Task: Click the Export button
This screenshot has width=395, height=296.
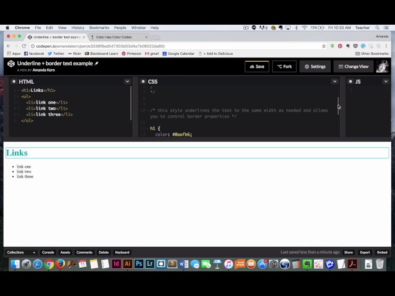Action: (365, 252)
